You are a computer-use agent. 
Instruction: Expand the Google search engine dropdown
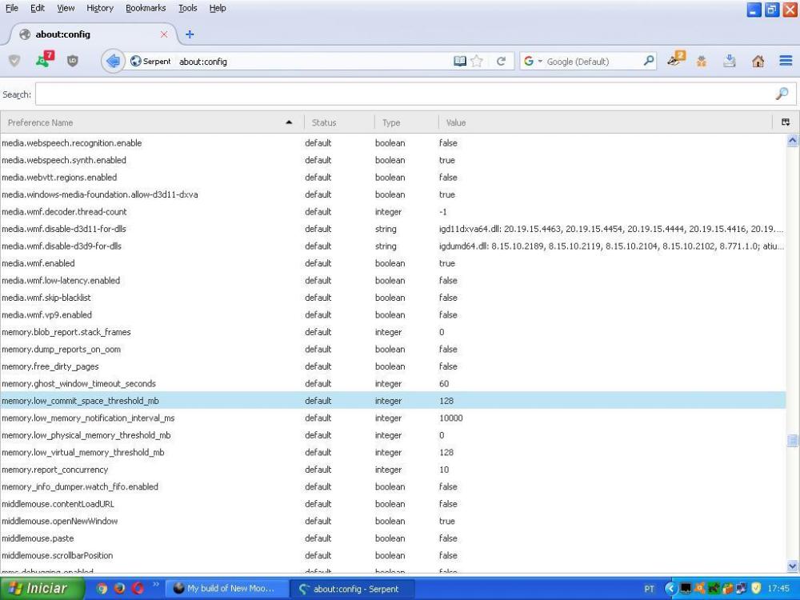pos(533,61)
